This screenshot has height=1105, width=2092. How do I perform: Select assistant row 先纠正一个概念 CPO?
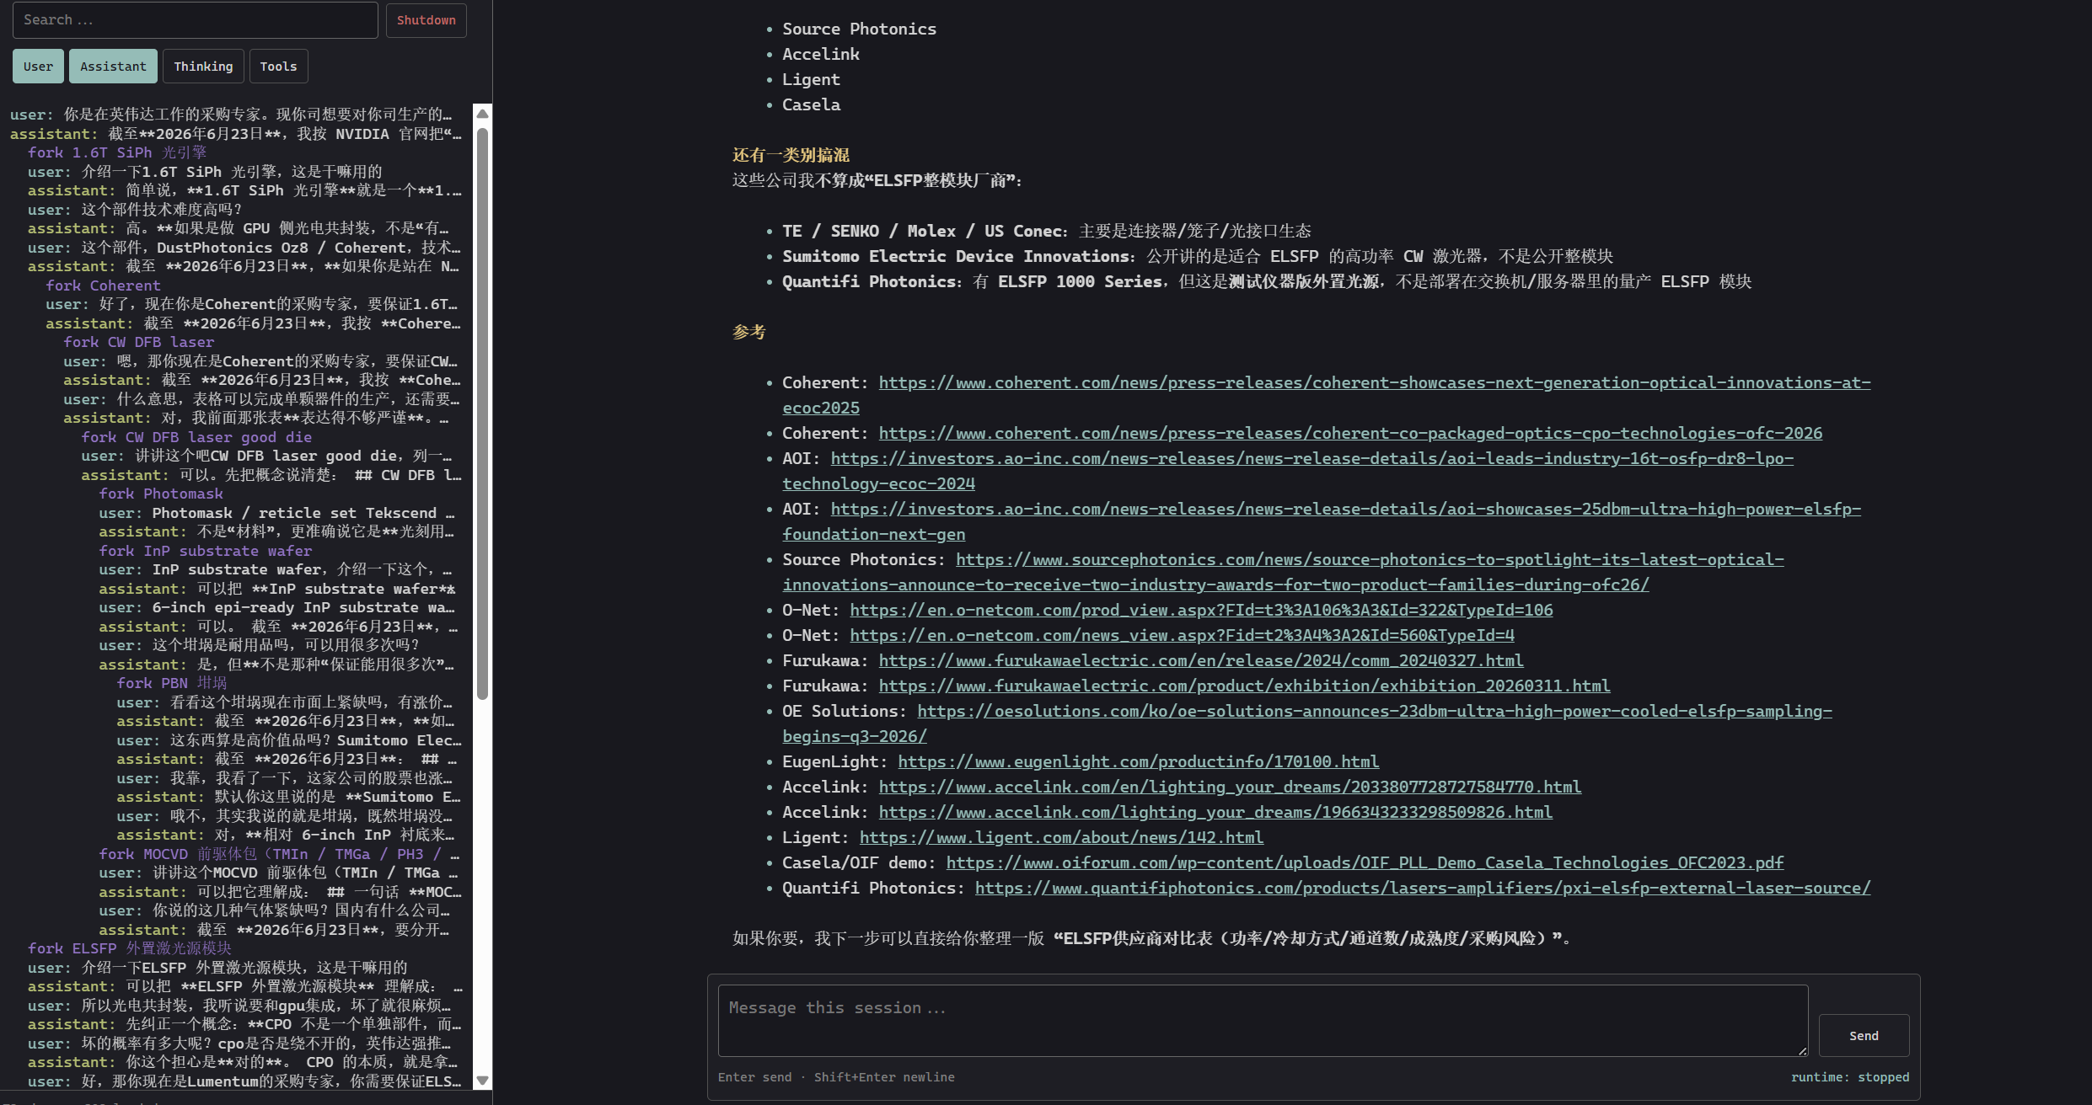click(244, 1024)
